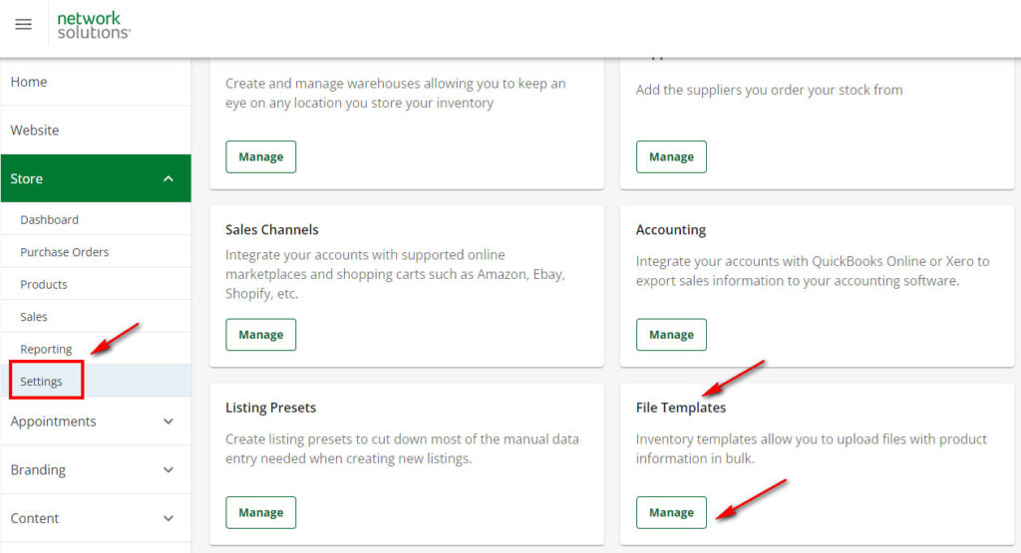The height and width of the screenshot is (553, 1021).
Task: Select Purchase Orders in sidebar
Action: (65, 252)
